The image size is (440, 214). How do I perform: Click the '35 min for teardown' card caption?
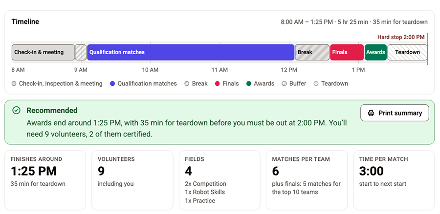tap(38, 184)
